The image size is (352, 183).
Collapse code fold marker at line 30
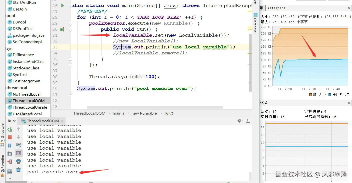tap(70, 29)
